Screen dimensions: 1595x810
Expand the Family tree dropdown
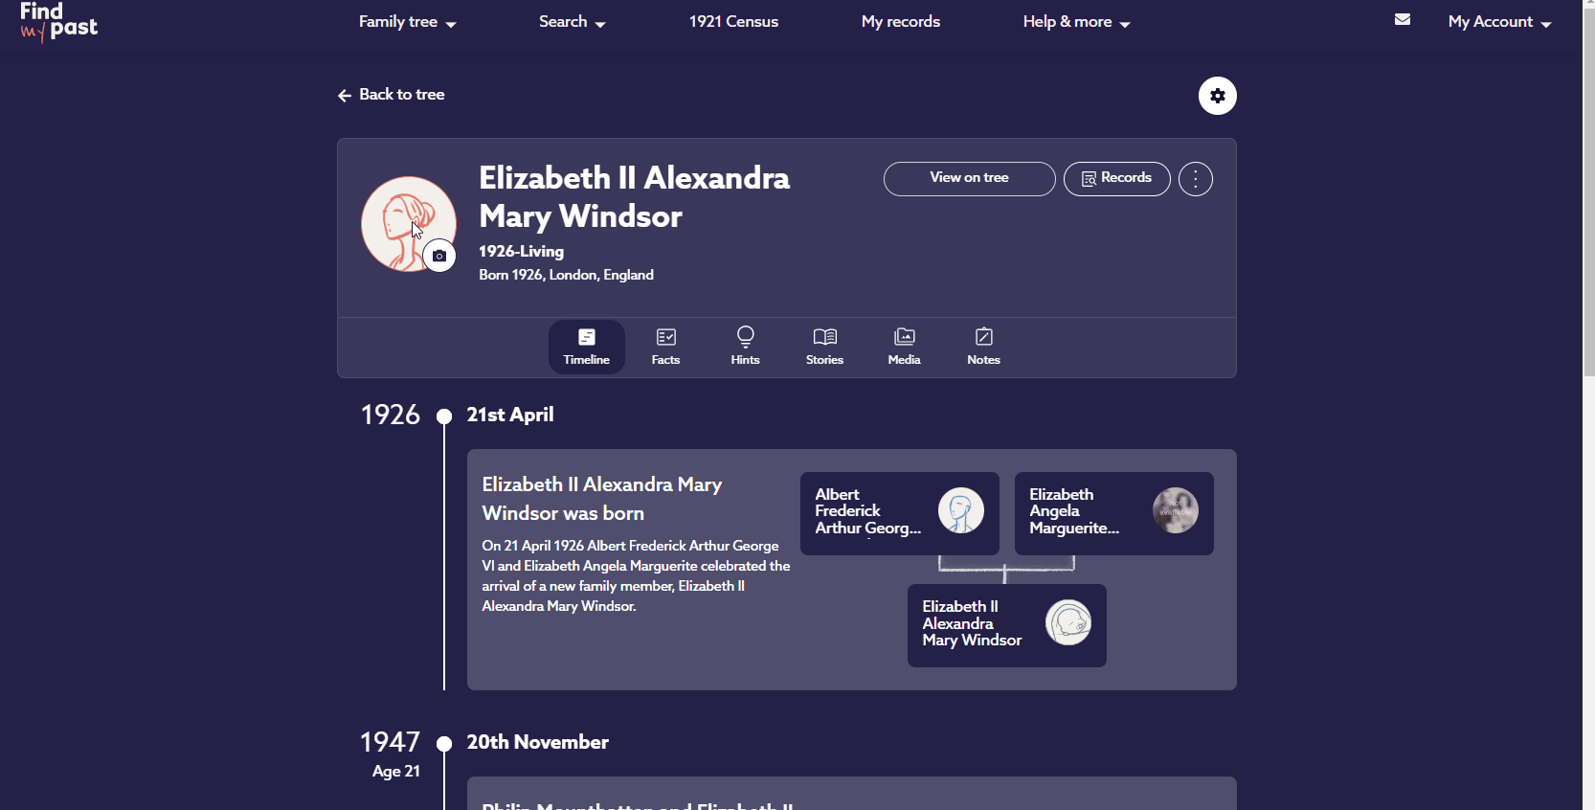point(406,21)
